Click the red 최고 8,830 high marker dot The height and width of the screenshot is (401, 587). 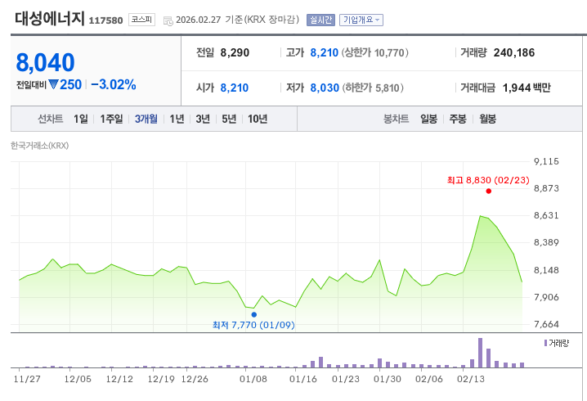point(489,191)
